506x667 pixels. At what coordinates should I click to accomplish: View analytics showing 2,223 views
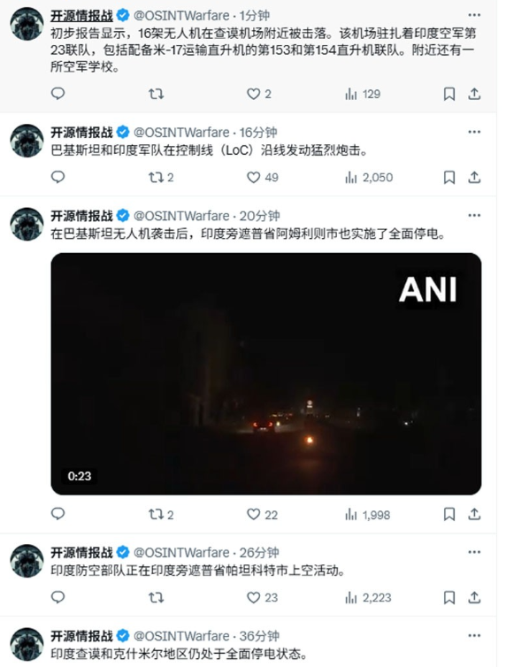click(x=368, y=598)
